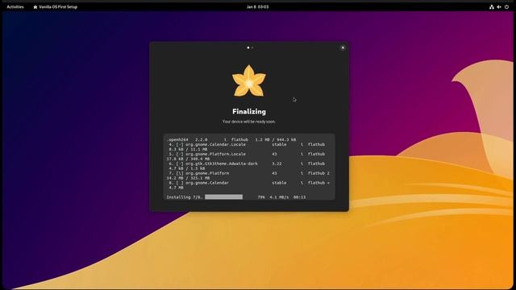
Task: Open the Vanilla OS First Setup app menu
Action: tap(56, 6)
